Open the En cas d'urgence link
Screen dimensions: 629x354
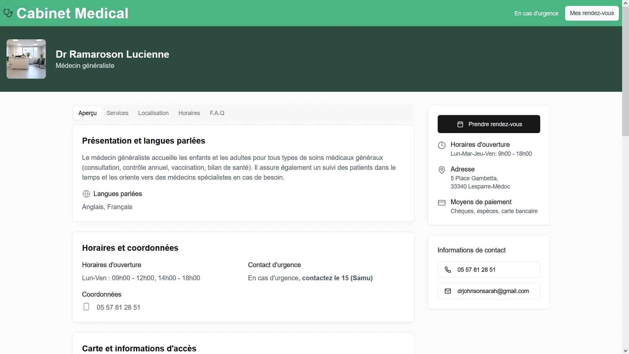tap(536, 13)
